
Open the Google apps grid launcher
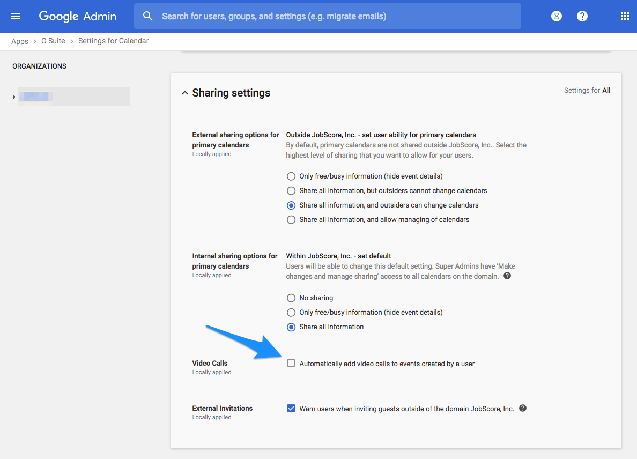point(625,16)
